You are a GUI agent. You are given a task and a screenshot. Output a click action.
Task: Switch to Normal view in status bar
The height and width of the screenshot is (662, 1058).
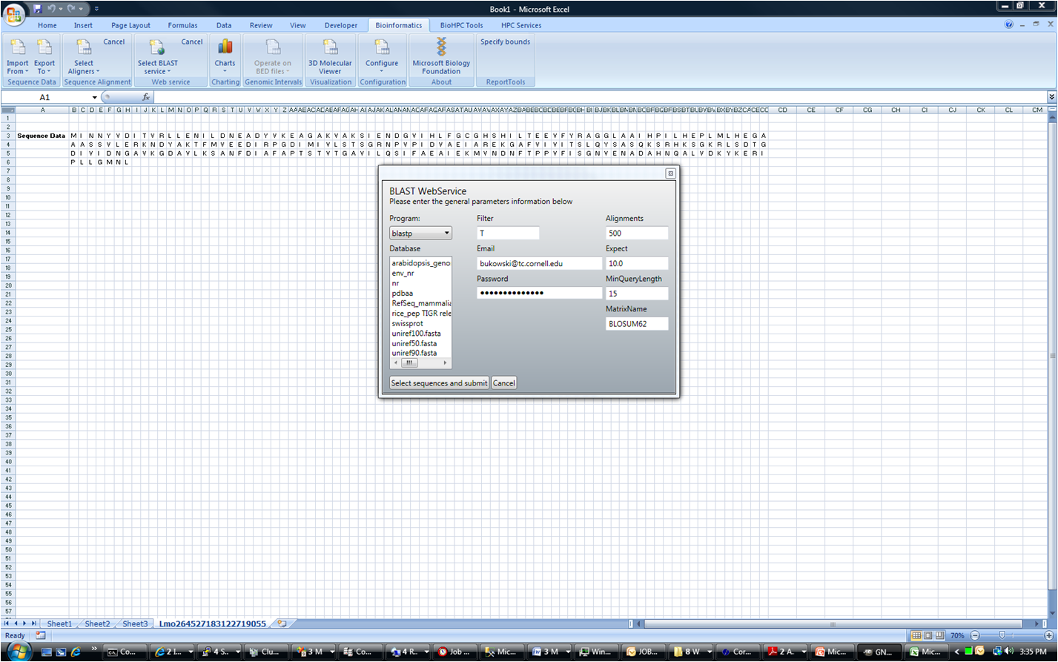point(916,636)
